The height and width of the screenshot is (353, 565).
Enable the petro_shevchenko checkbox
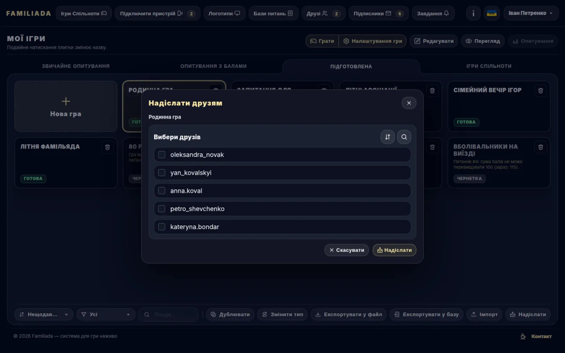click(x=162, y=209)
